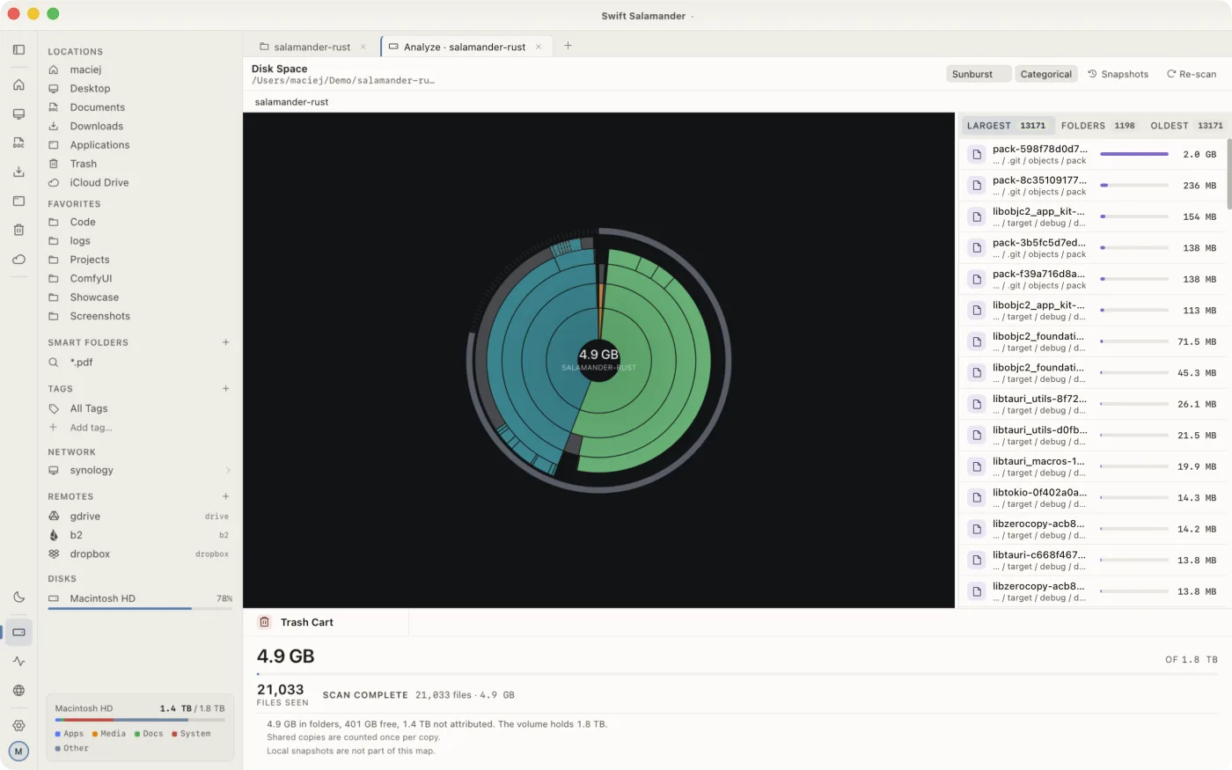Click the Macintosh HD usage bar in DISKS
Image resolution: width=1232 pixels, height=770 pixels.
pos(141,608)
